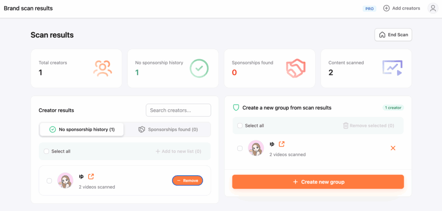The image size is (442, 211).
Task: Click the green checkmark no-sponsorship icon
Action: pyautogui.click(x=199, y=68)
